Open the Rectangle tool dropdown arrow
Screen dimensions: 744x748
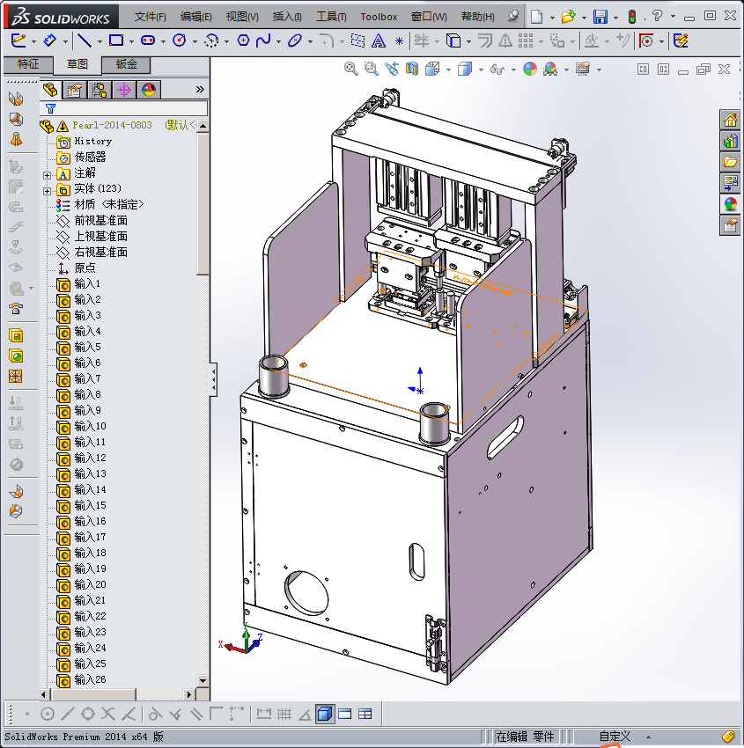[x=131, y=42]
